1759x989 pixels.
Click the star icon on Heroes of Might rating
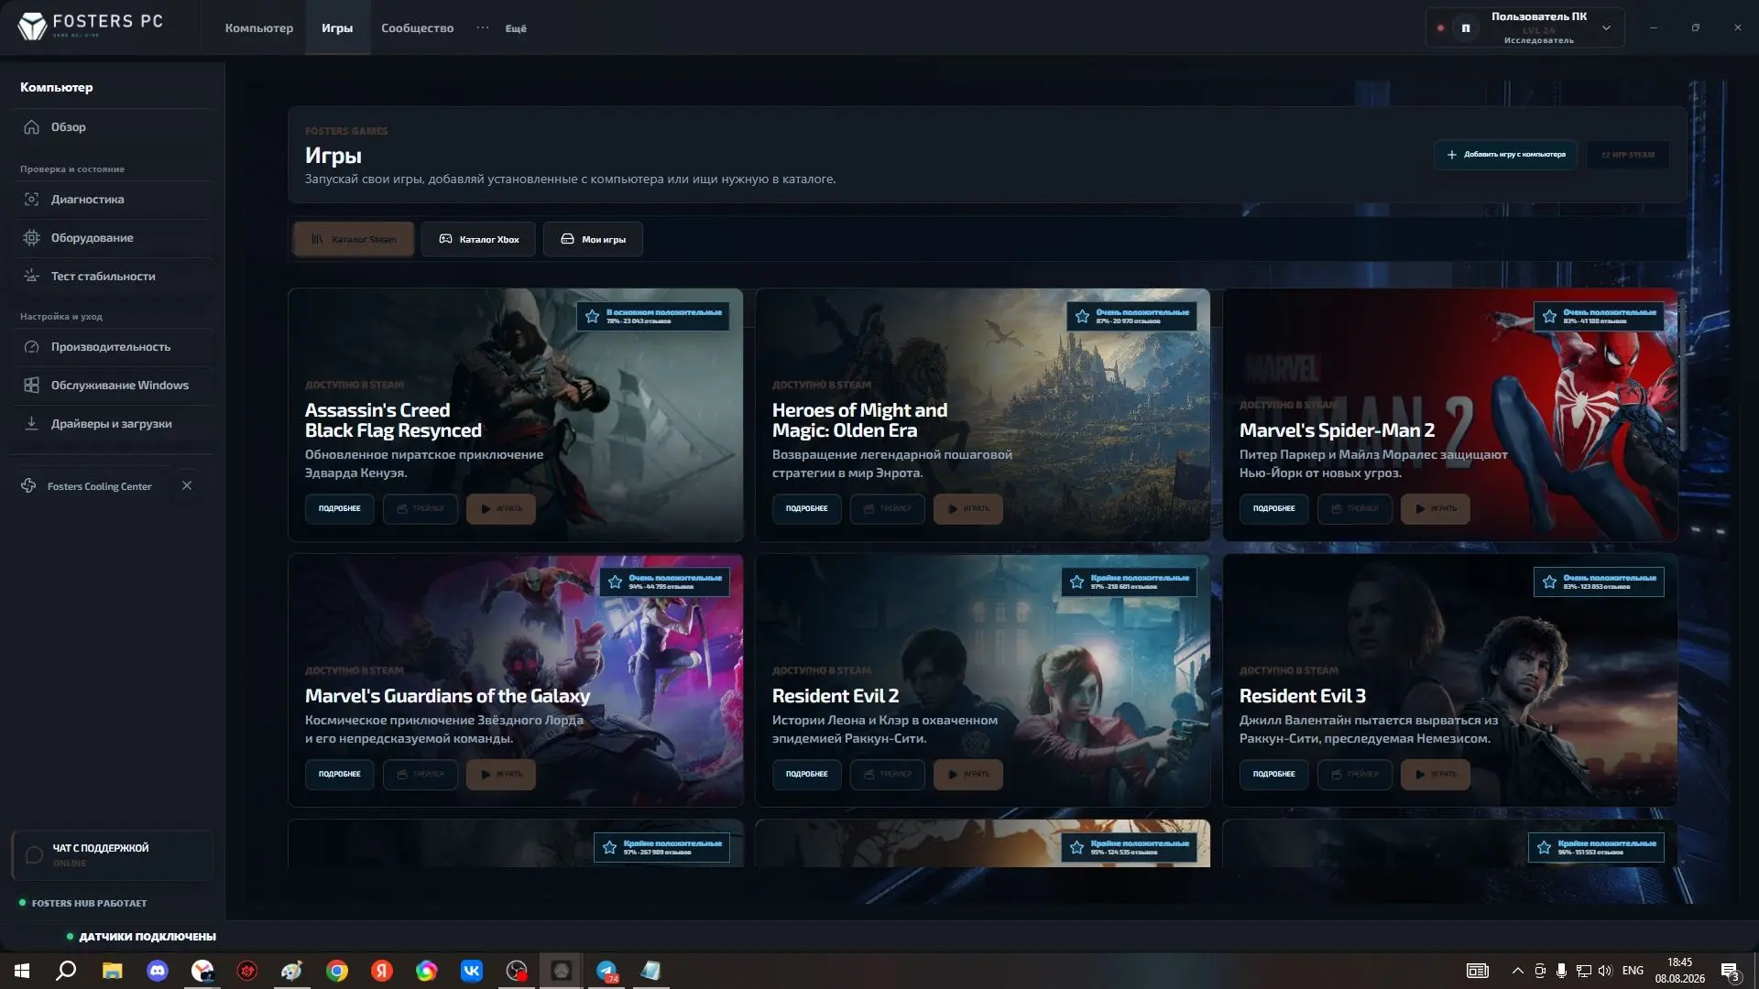[x=1082, y=316]
